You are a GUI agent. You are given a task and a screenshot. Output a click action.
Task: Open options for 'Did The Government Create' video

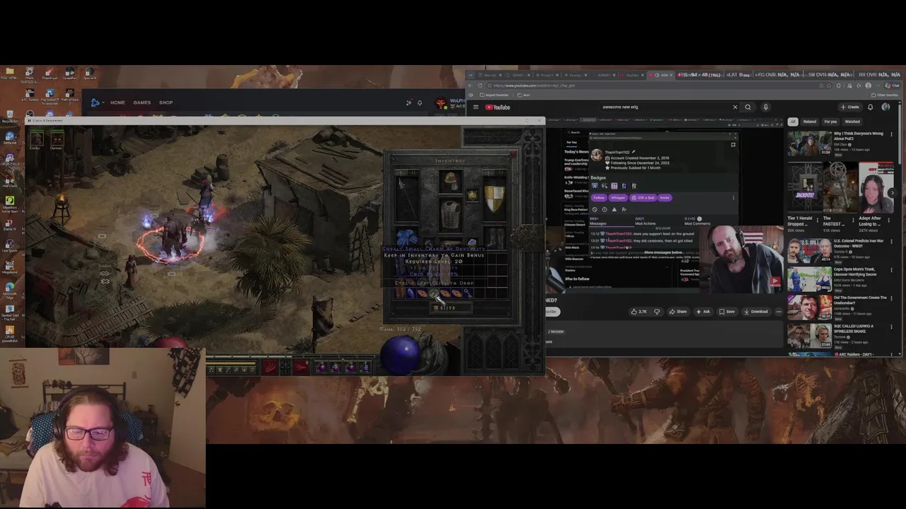pos(891,298)
